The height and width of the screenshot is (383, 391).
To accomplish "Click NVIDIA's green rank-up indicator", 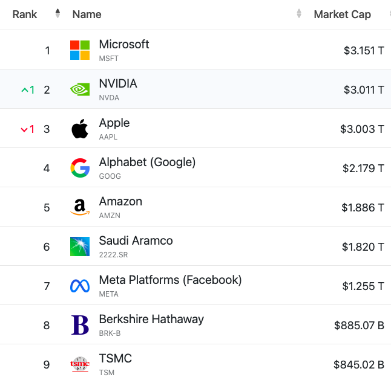I will click(x=28, y=90).
